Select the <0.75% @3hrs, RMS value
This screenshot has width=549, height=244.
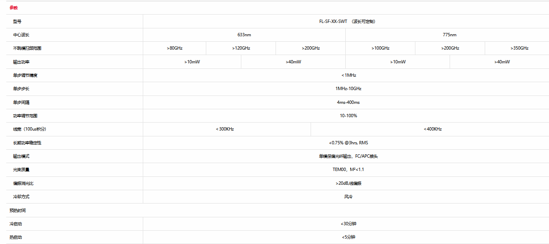(x=348, y=143)
